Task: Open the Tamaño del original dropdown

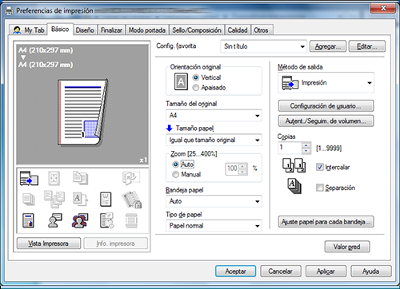Action: [x=214, y=116]
